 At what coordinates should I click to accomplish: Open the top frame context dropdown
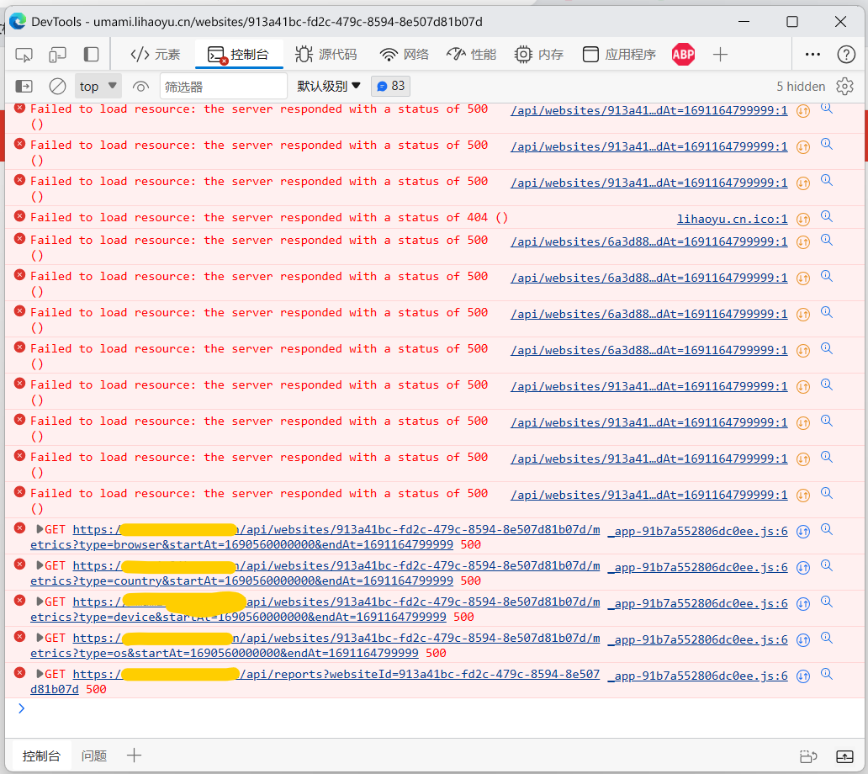click(97, 85)
